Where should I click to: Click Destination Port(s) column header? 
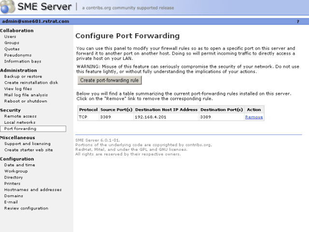(x=222, y=110)
